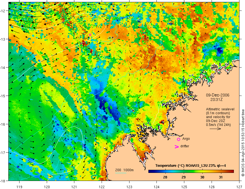Click the magenta drifter legend marker
Image resolution: width=245 pixels, height=189 pixels.
pos(177,146)
